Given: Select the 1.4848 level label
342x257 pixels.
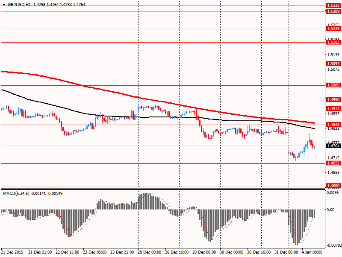Looking at the screenshot, I should tap(333, 125).
